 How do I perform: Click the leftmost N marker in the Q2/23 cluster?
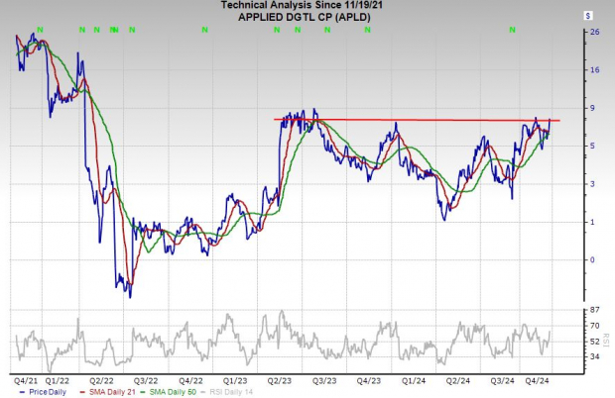click(278, 31)
